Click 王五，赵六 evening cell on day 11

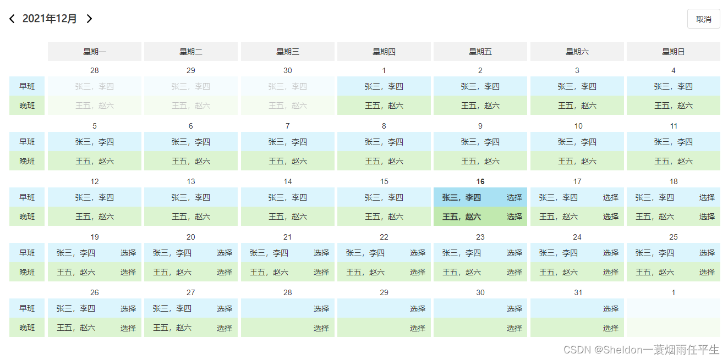pos(674,161)
